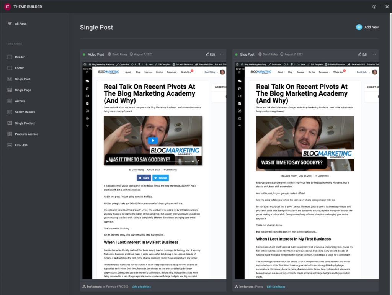Viewport: 392px width, 295px height.
Task: Click the Header part icon
Action: [x=10, y=57]
